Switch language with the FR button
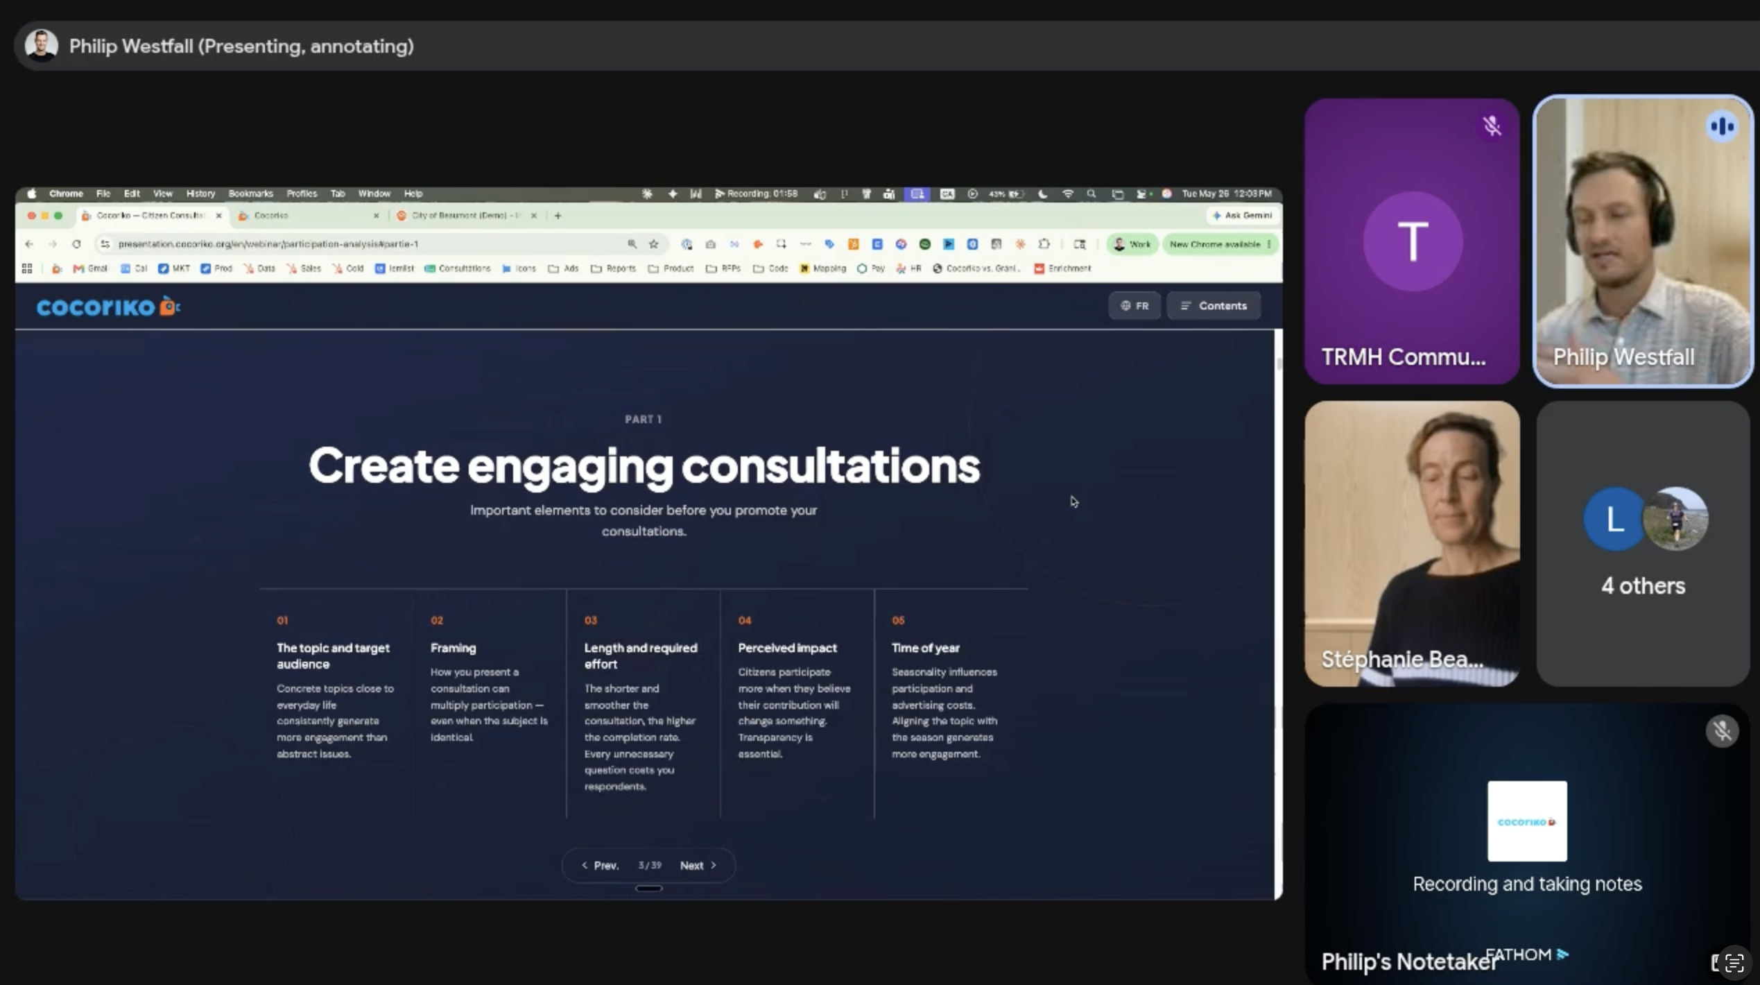 click(1134, 306)
